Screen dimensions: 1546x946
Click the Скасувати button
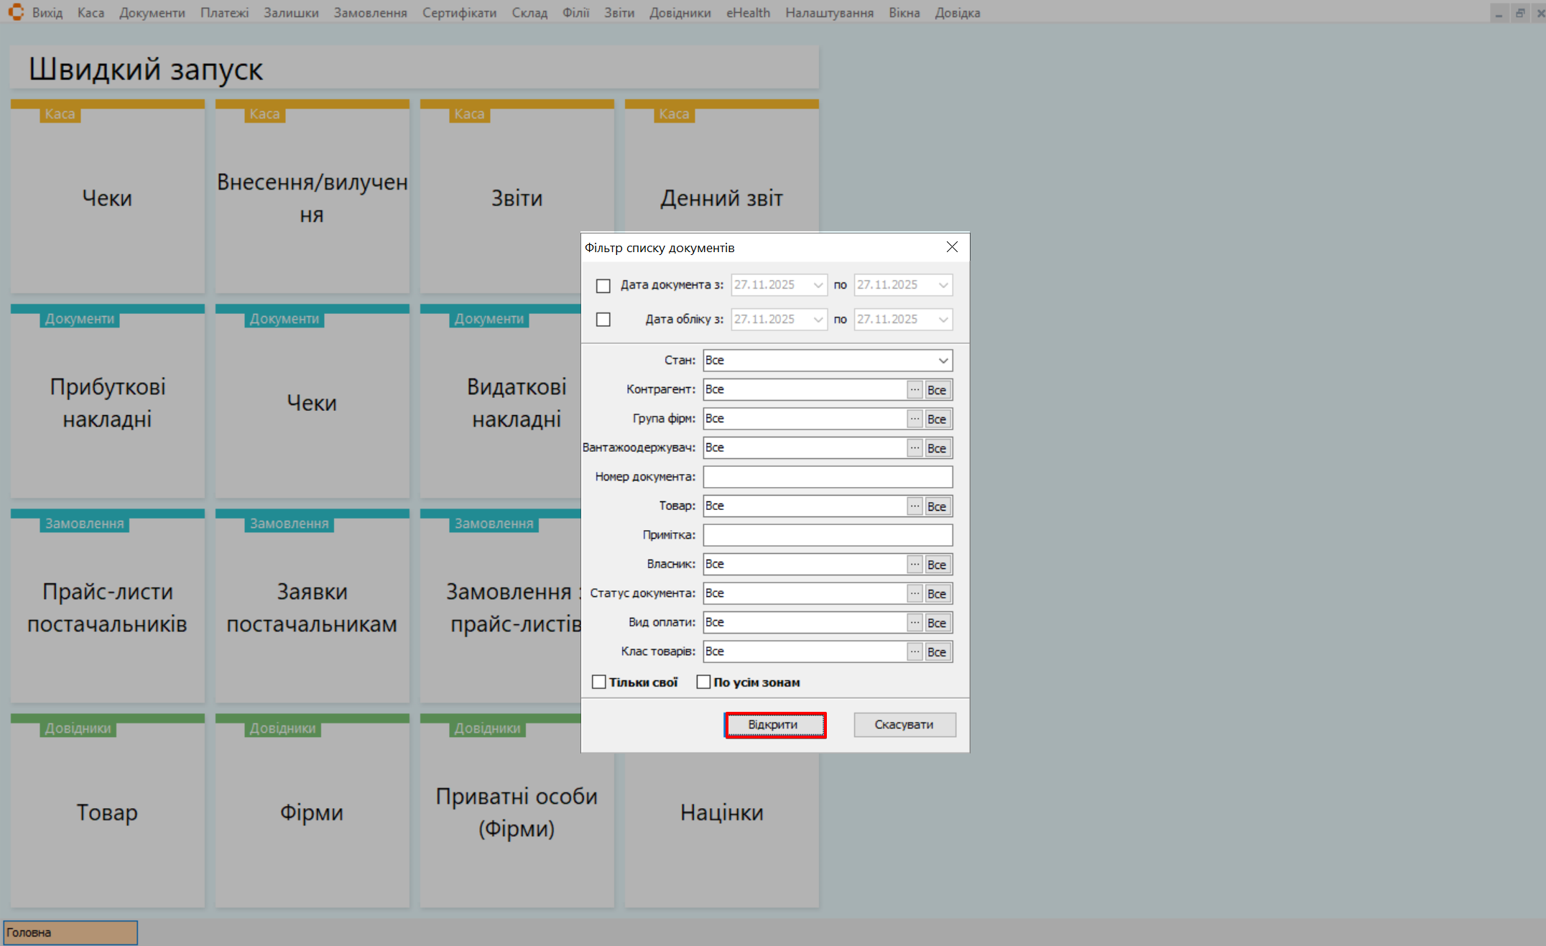click(x=904, y=724)
